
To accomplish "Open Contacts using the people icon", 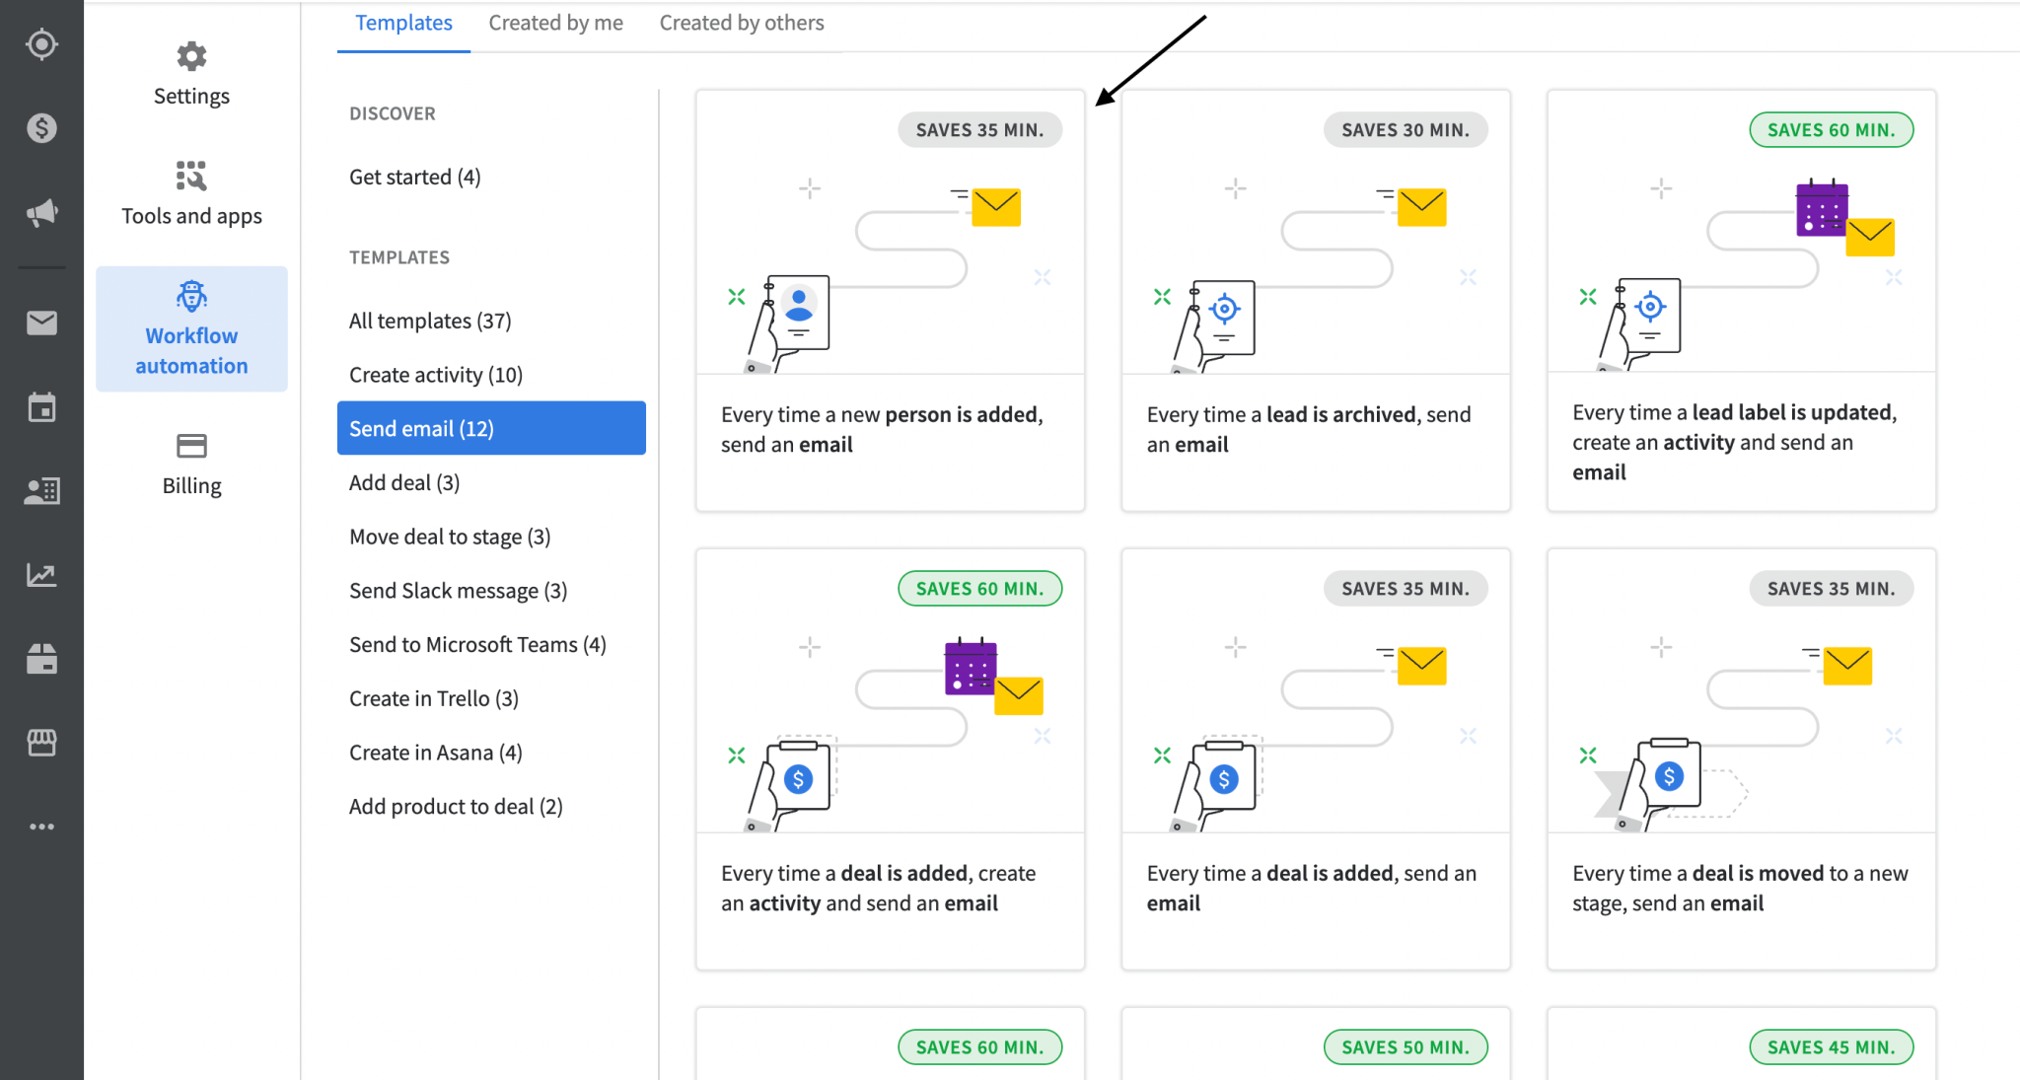I will tap(41, 490).
